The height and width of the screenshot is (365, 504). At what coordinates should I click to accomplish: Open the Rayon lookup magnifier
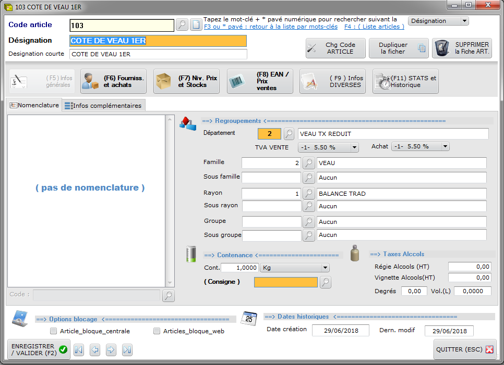pyautogui.click(x=309, y=193)
